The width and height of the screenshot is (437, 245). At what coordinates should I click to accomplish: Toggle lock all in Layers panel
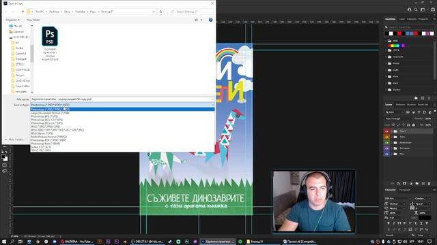click(413, 125)
